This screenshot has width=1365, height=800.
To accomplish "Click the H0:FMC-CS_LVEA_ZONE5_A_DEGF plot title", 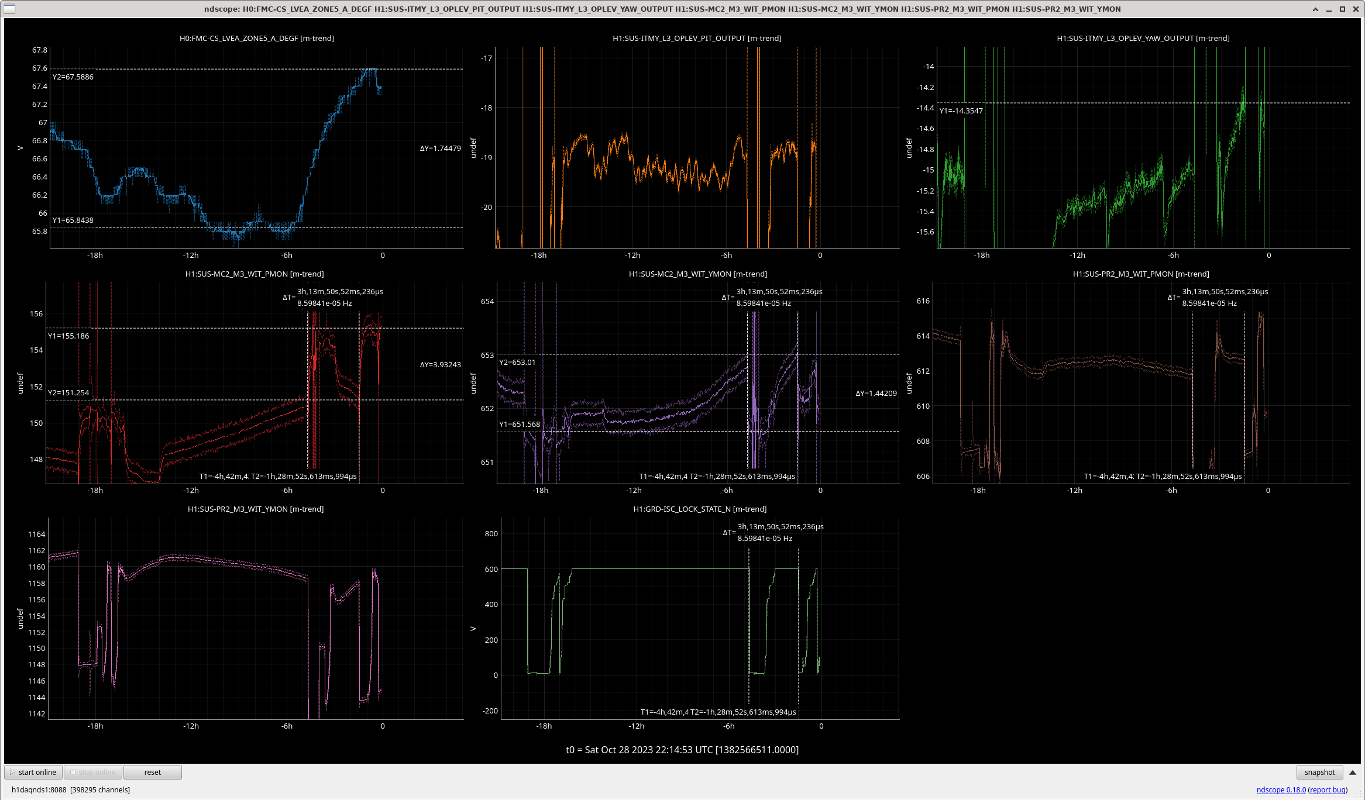I will coord(256,39).
